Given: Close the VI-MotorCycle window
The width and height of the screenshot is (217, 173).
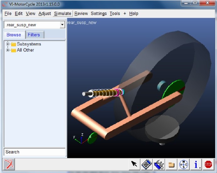Looking at the screenshot, I should point(207,3).
